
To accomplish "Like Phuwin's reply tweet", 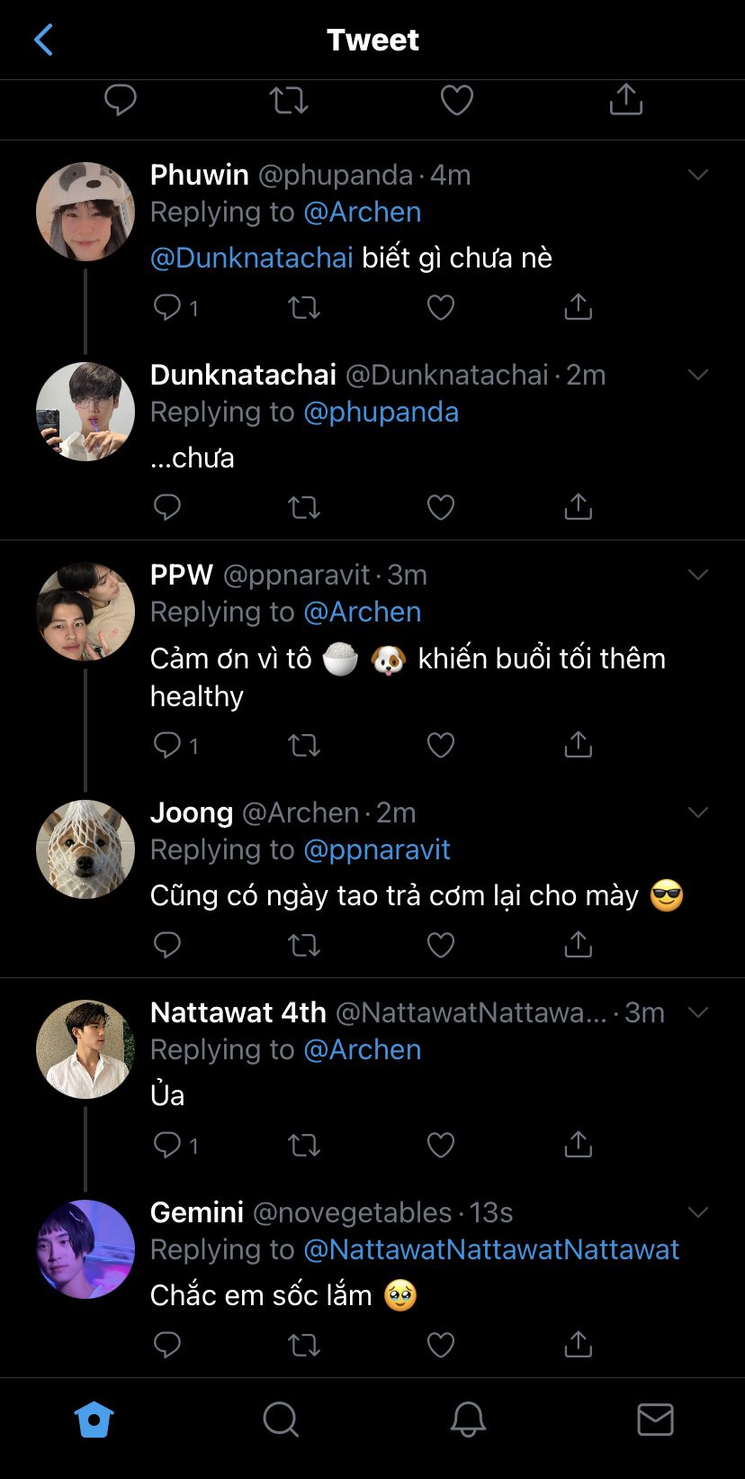I will coord(440,308).
